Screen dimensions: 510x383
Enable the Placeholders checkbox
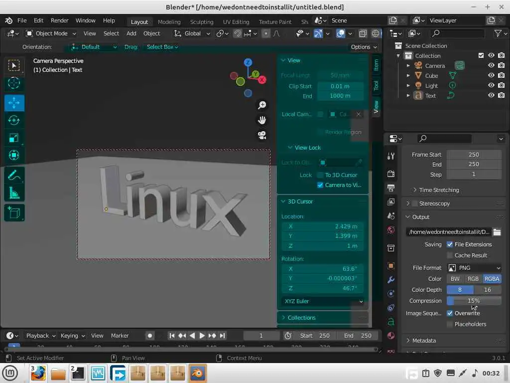(450, 324)
